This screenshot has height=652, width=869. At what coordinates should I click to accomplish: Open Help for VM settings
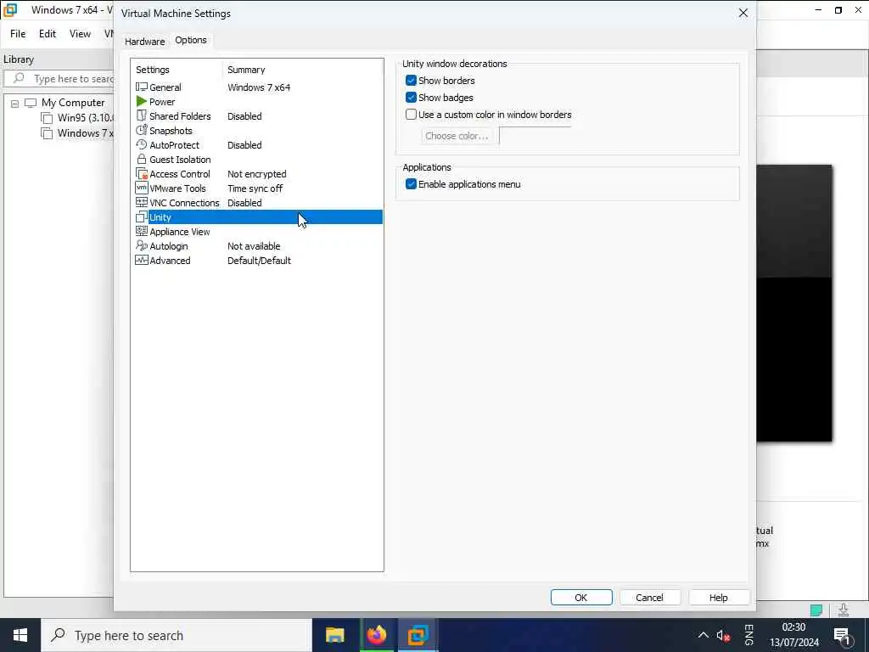pyautogui.click(x=718, y=597)
